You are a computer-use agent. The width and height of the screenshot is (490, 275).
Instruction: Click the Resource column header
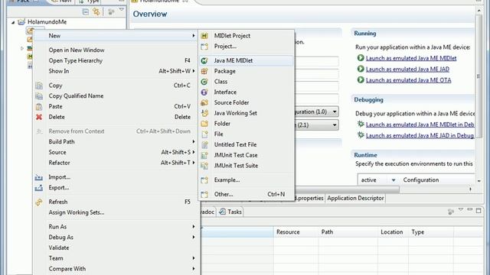[288, 232]
